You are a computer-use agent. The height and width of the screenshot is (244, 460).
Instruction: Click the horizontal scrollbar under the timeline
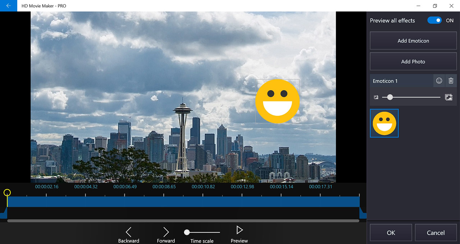[x=183, y=221]
